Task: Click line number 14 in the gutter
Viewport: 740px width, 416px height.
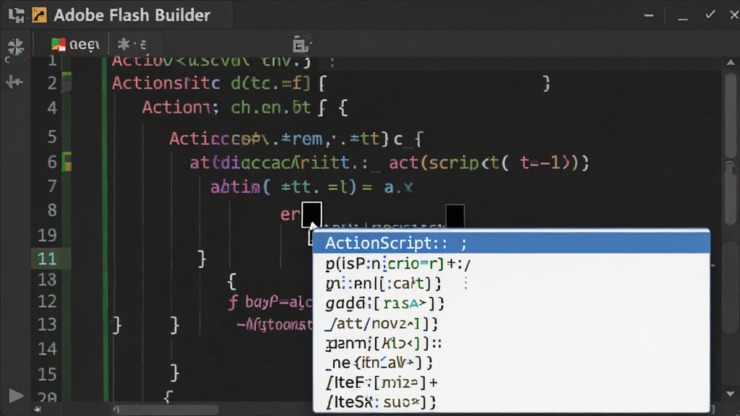Action: (47, 349)
